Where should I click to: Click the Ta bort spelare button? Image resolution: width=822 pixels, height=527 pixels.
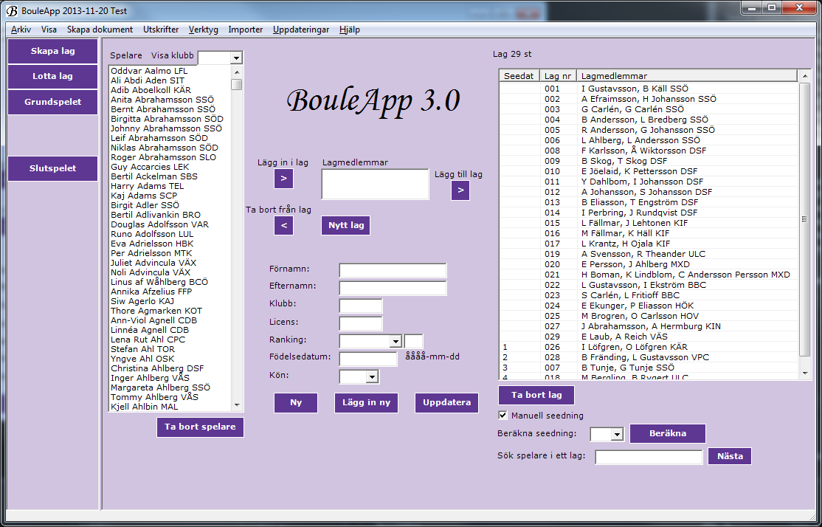click(x=200, y=427)
